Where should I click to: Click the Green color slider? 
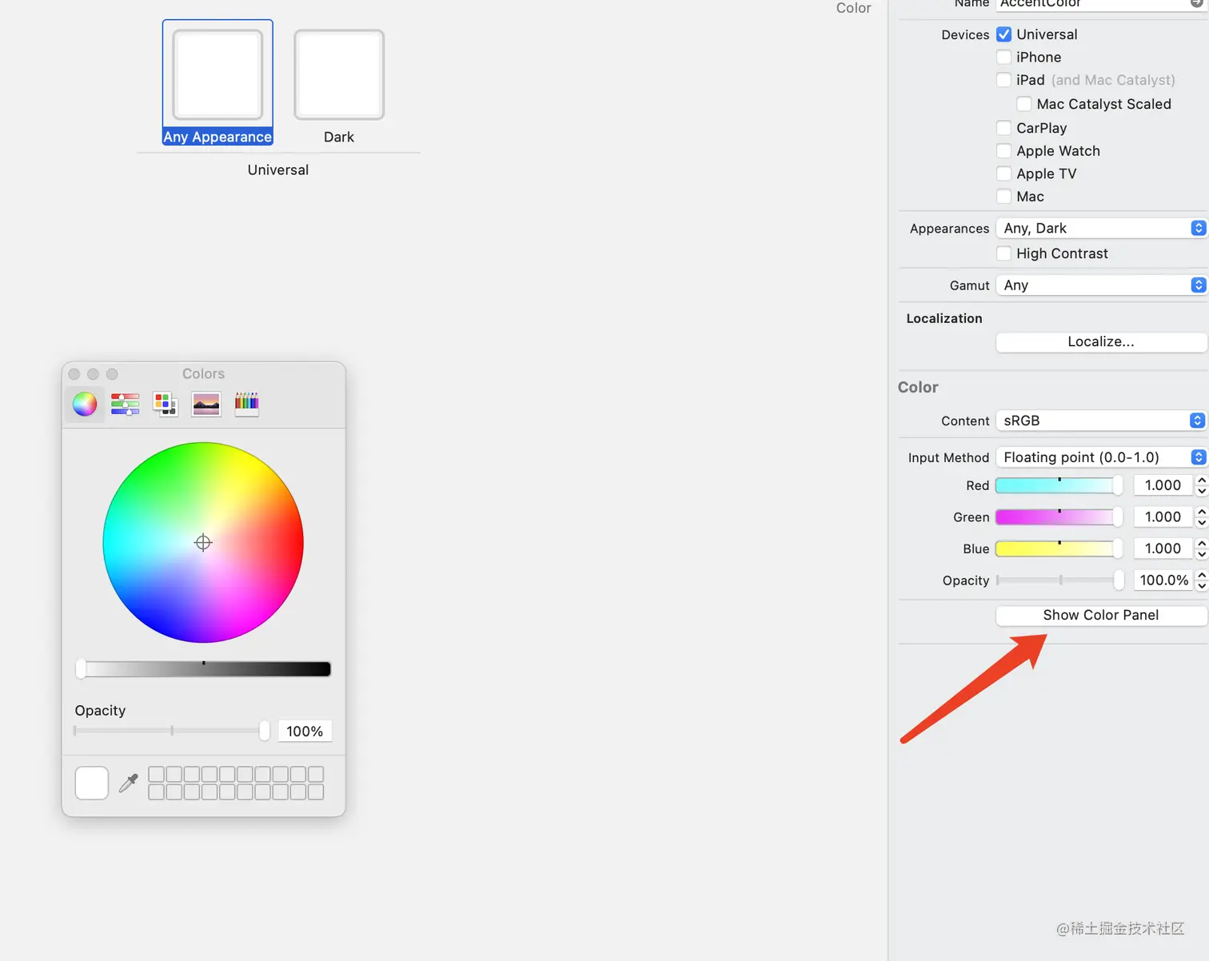tap(1059, 516)
